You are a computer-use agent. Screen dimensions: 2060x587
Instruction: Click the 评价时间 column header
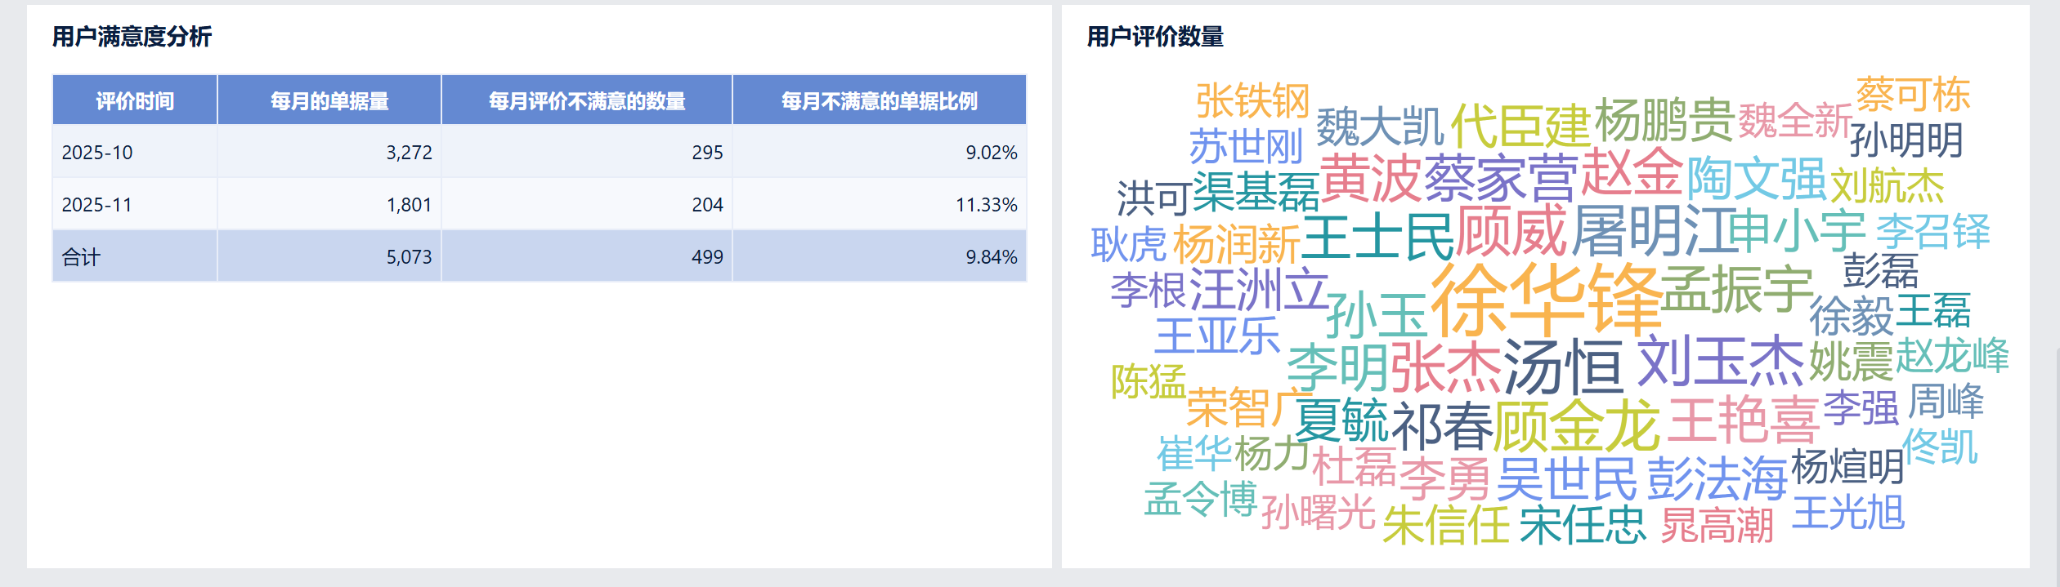coord(135,100)
